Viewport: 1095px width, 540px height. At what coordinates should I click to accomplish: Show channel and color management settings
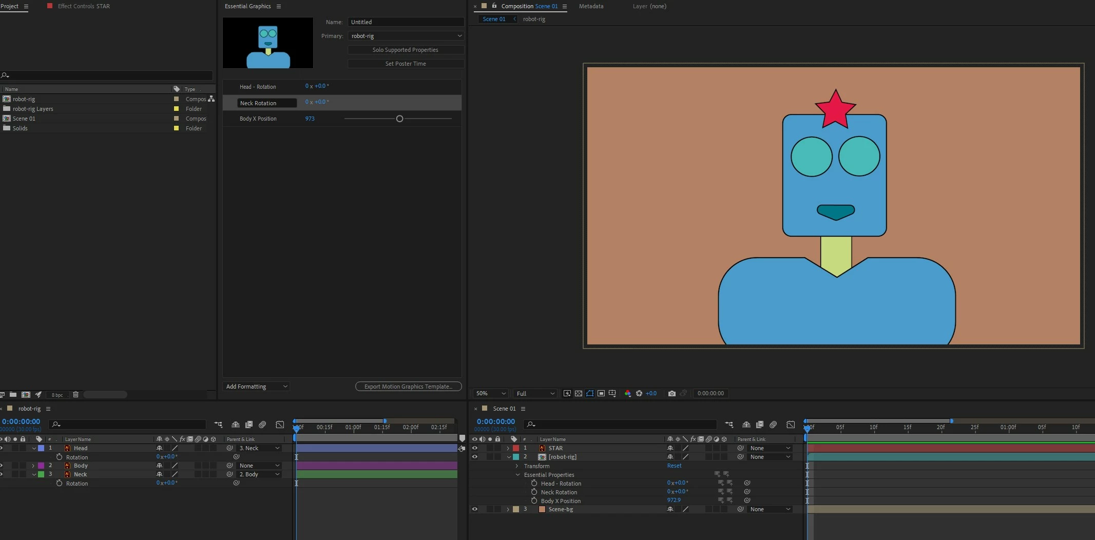(627, 393)
